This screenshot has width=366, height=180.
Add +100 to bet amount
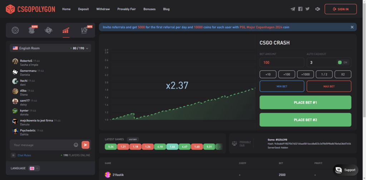pyautogui.click(x=287, y=74)
